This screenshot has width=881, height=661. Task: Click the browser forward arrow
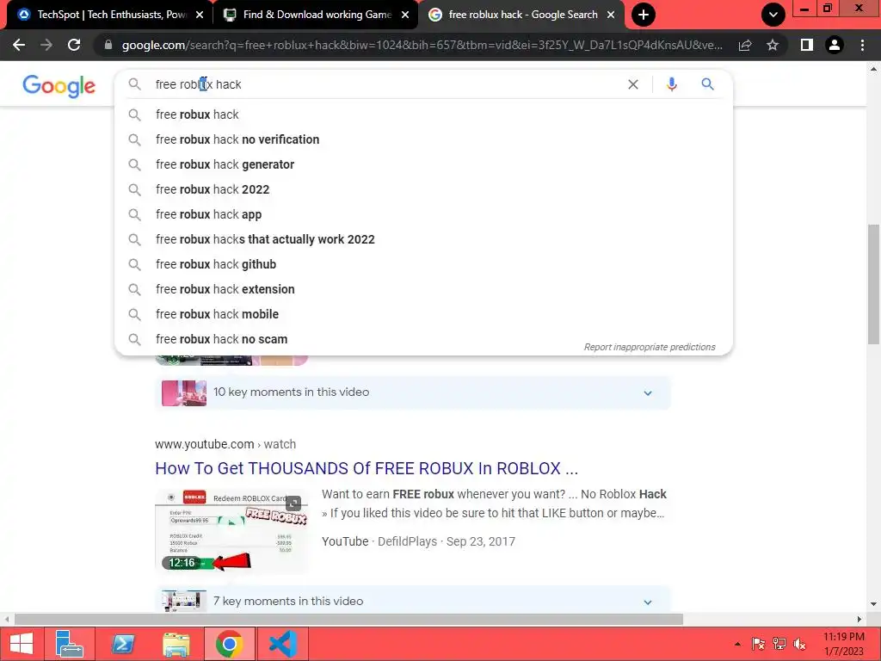click(x=46, y=45)
